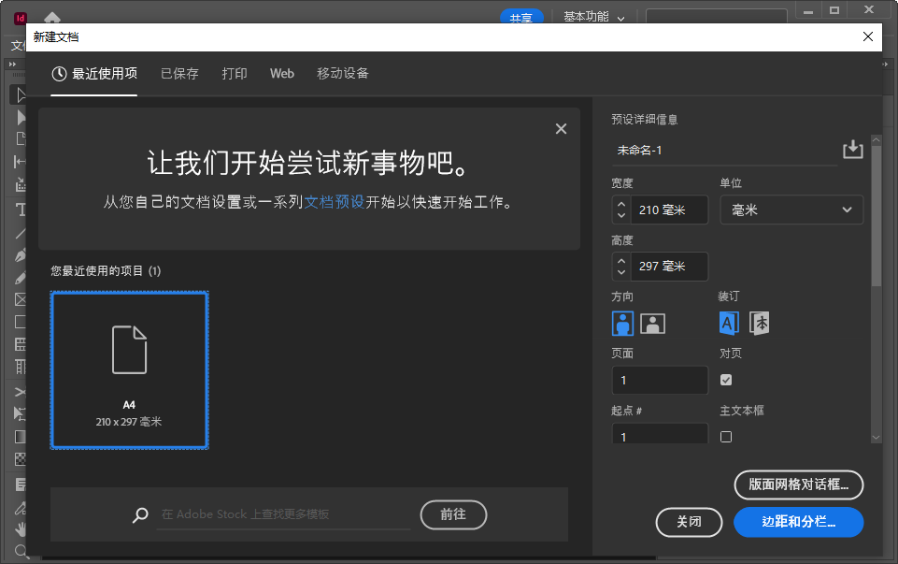Click the 起点 # start page field
Screen dimensions: 898x564
pyautogui.click(x=660, y=433)
